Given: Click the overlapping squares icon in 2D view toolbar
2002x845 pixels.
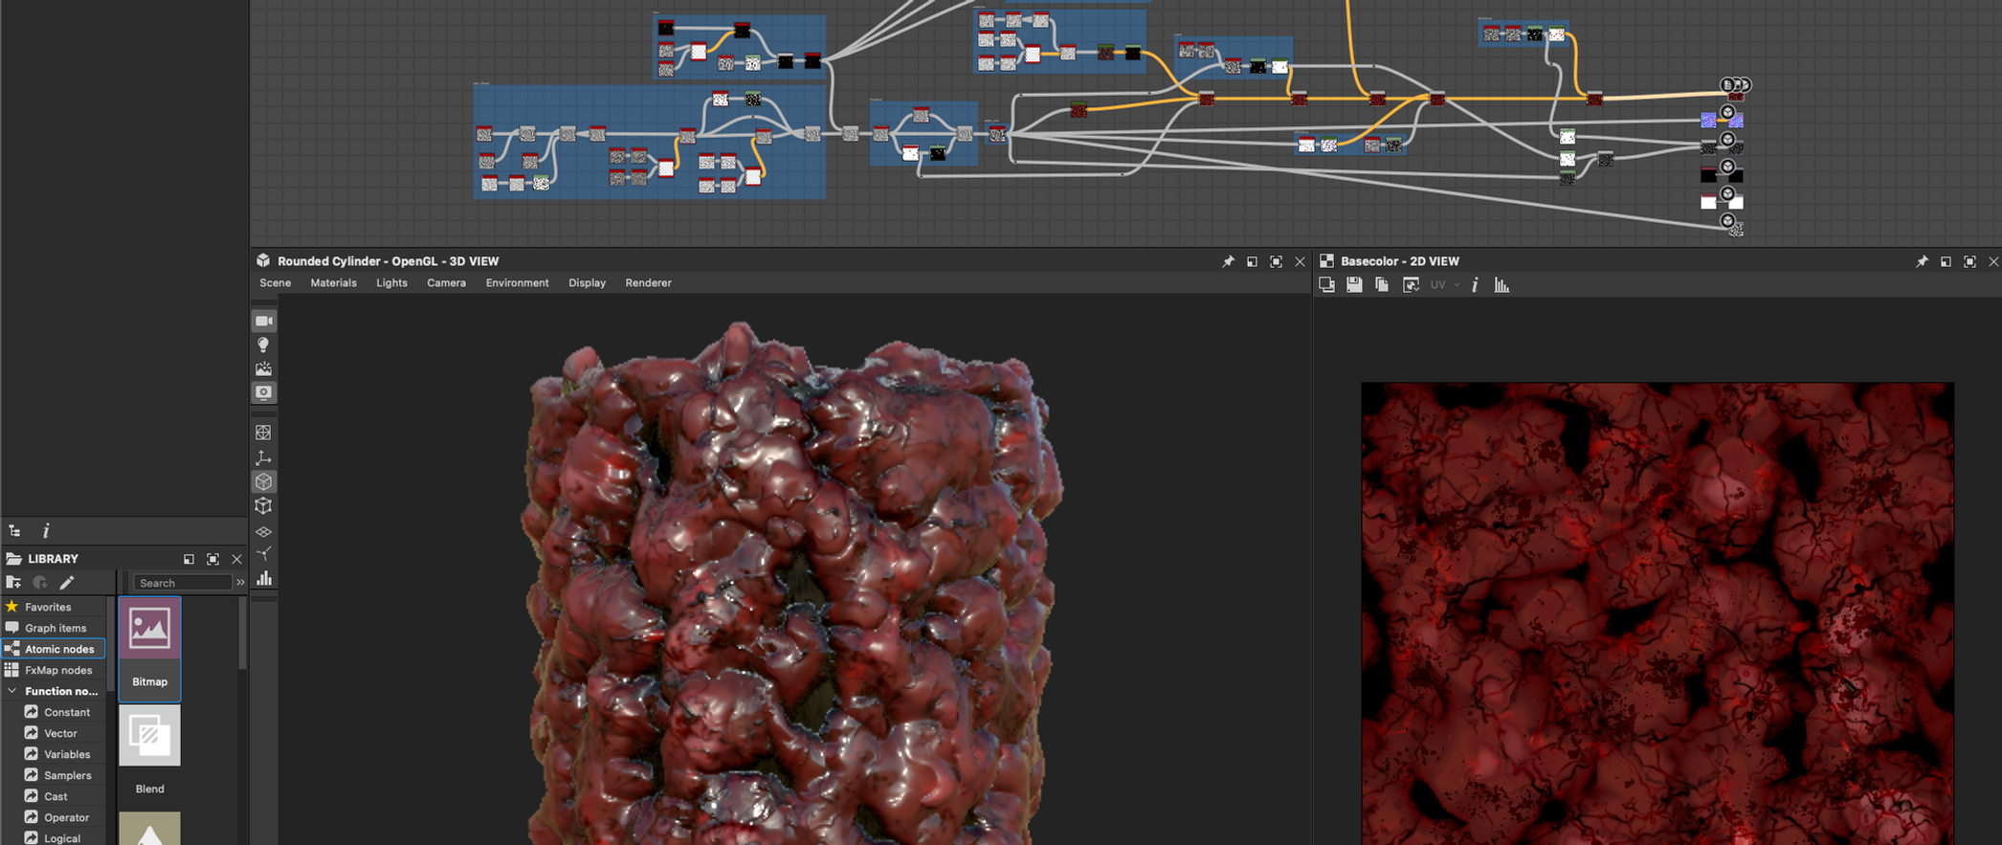Looking at the screenshot, I should 1326,284.
